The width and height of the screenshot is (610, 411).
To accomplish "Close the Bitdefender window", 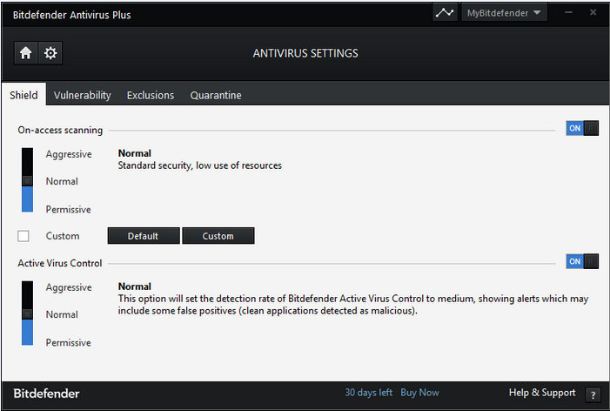I will [x=593, y=12].
